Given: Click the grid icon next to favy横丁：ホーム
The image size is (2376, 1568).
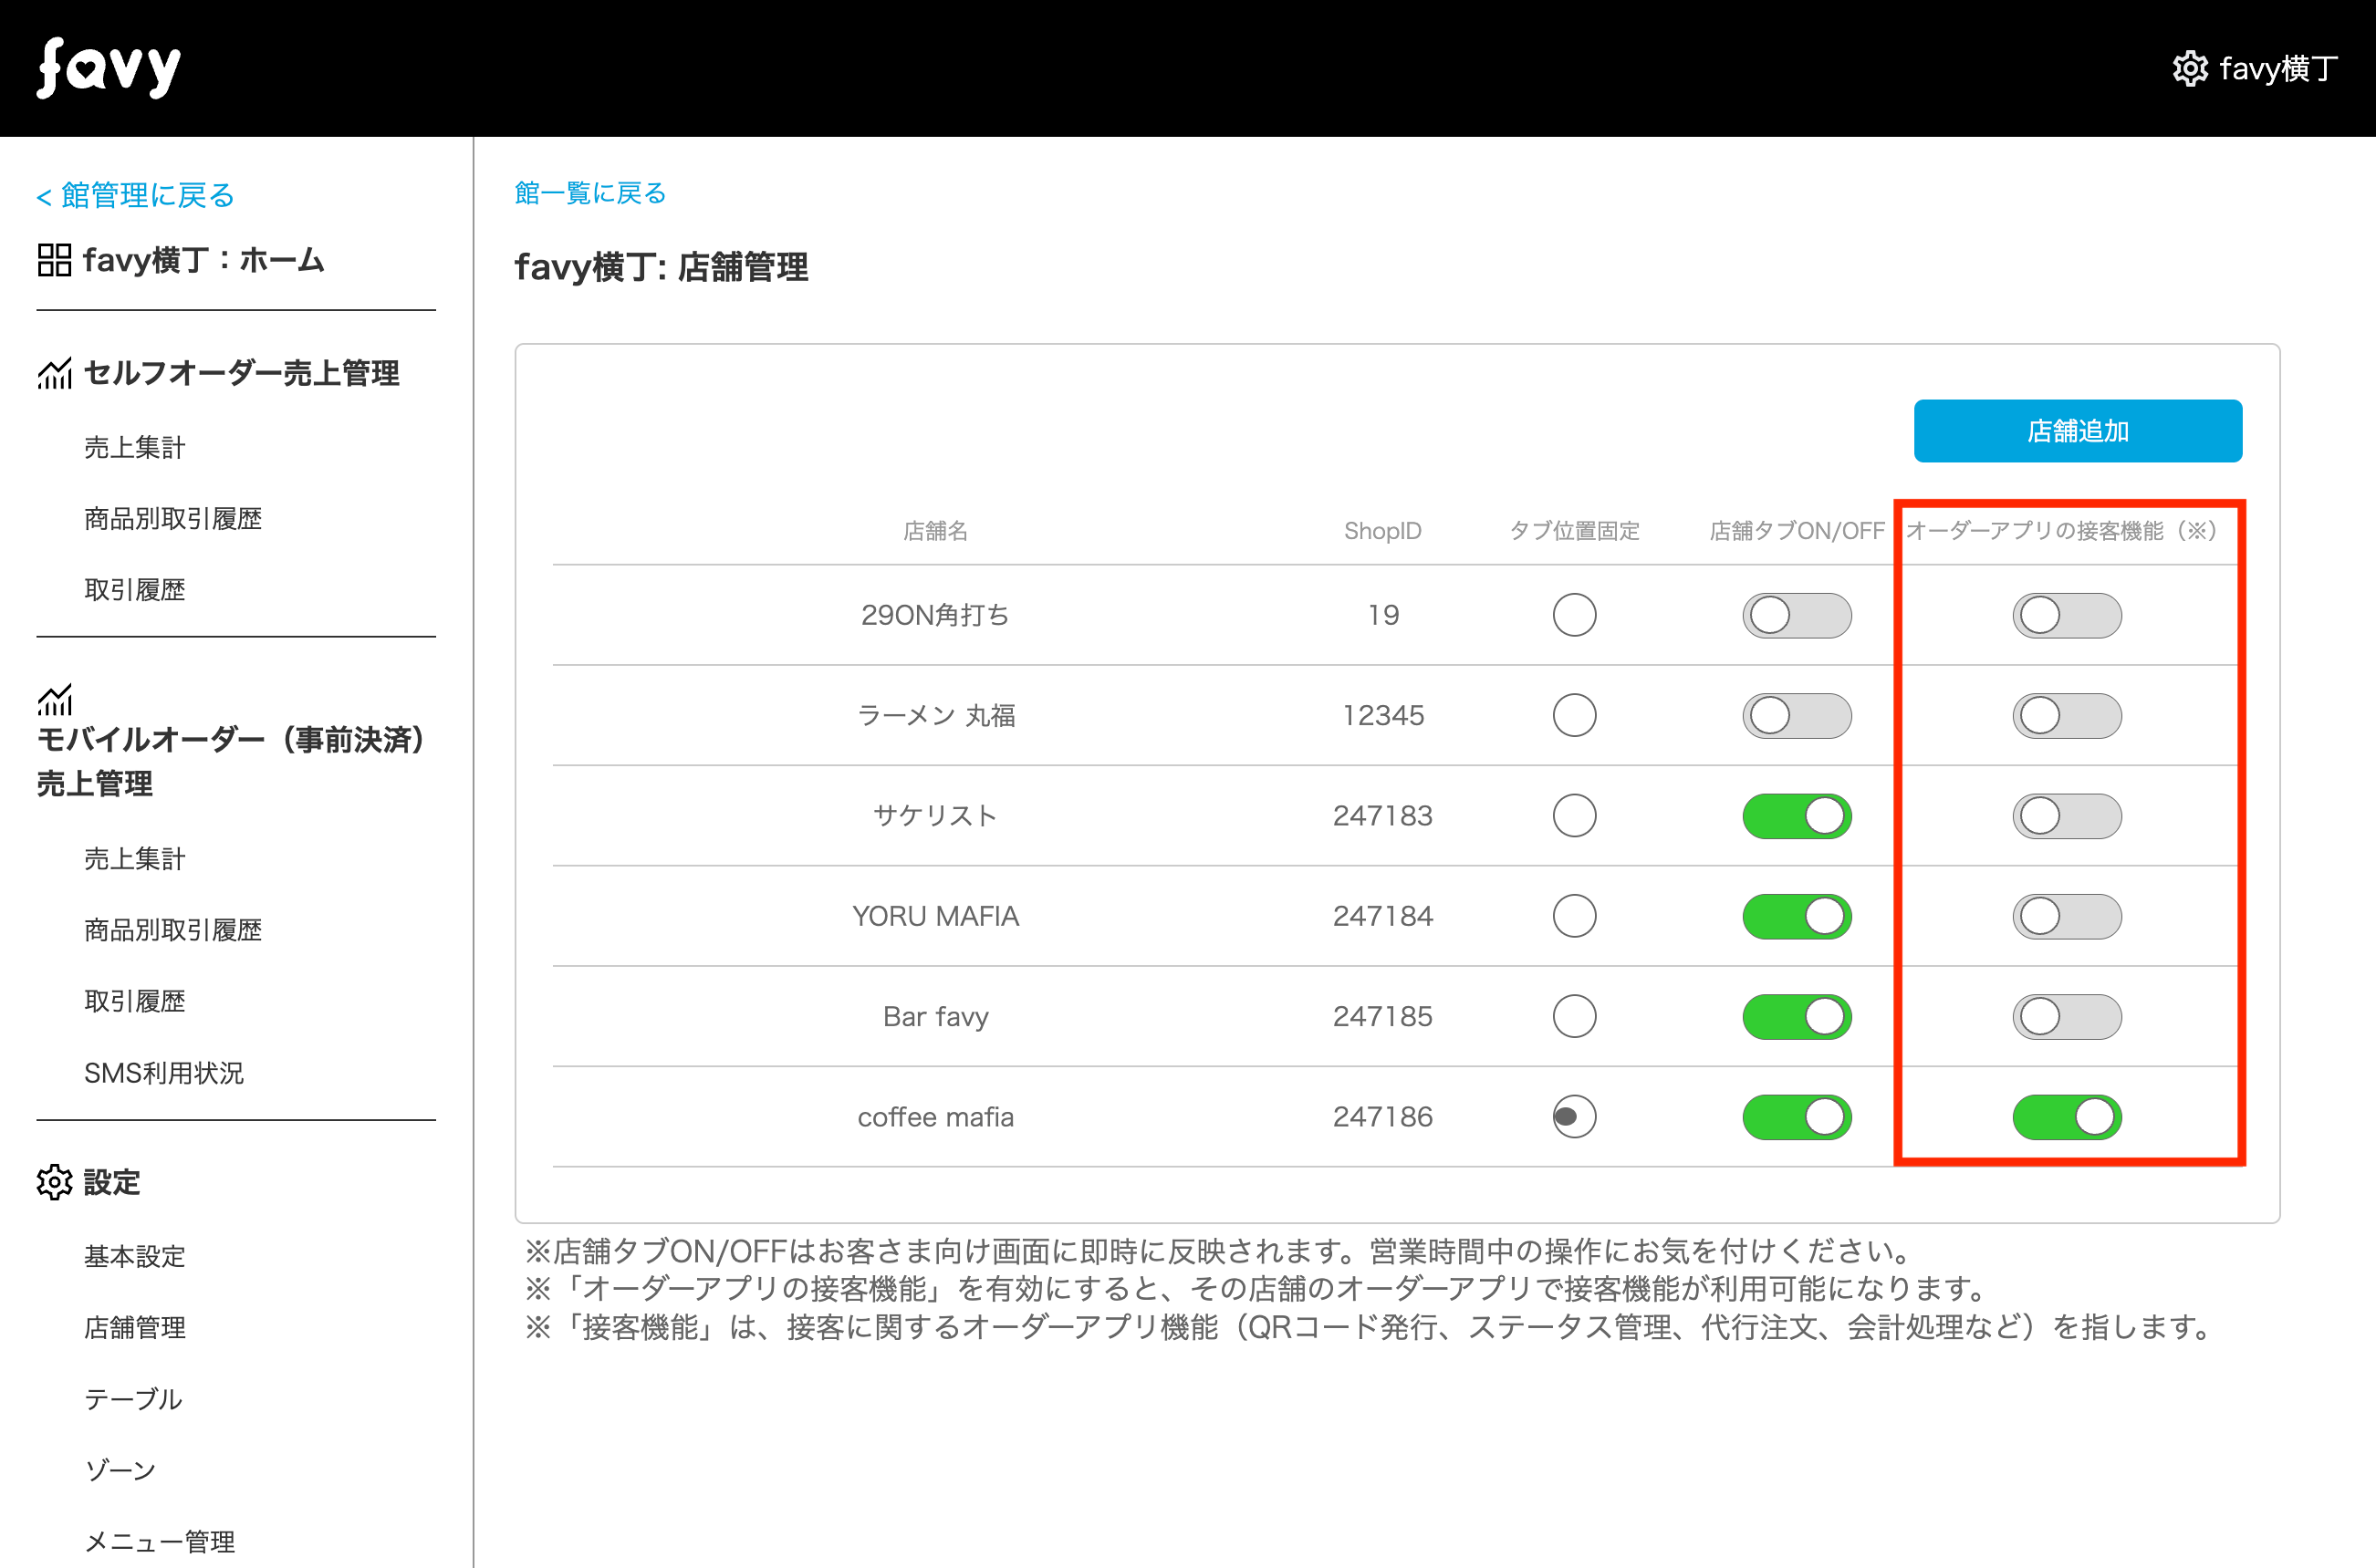Looking at the screenshot, I should pos(54,260).
